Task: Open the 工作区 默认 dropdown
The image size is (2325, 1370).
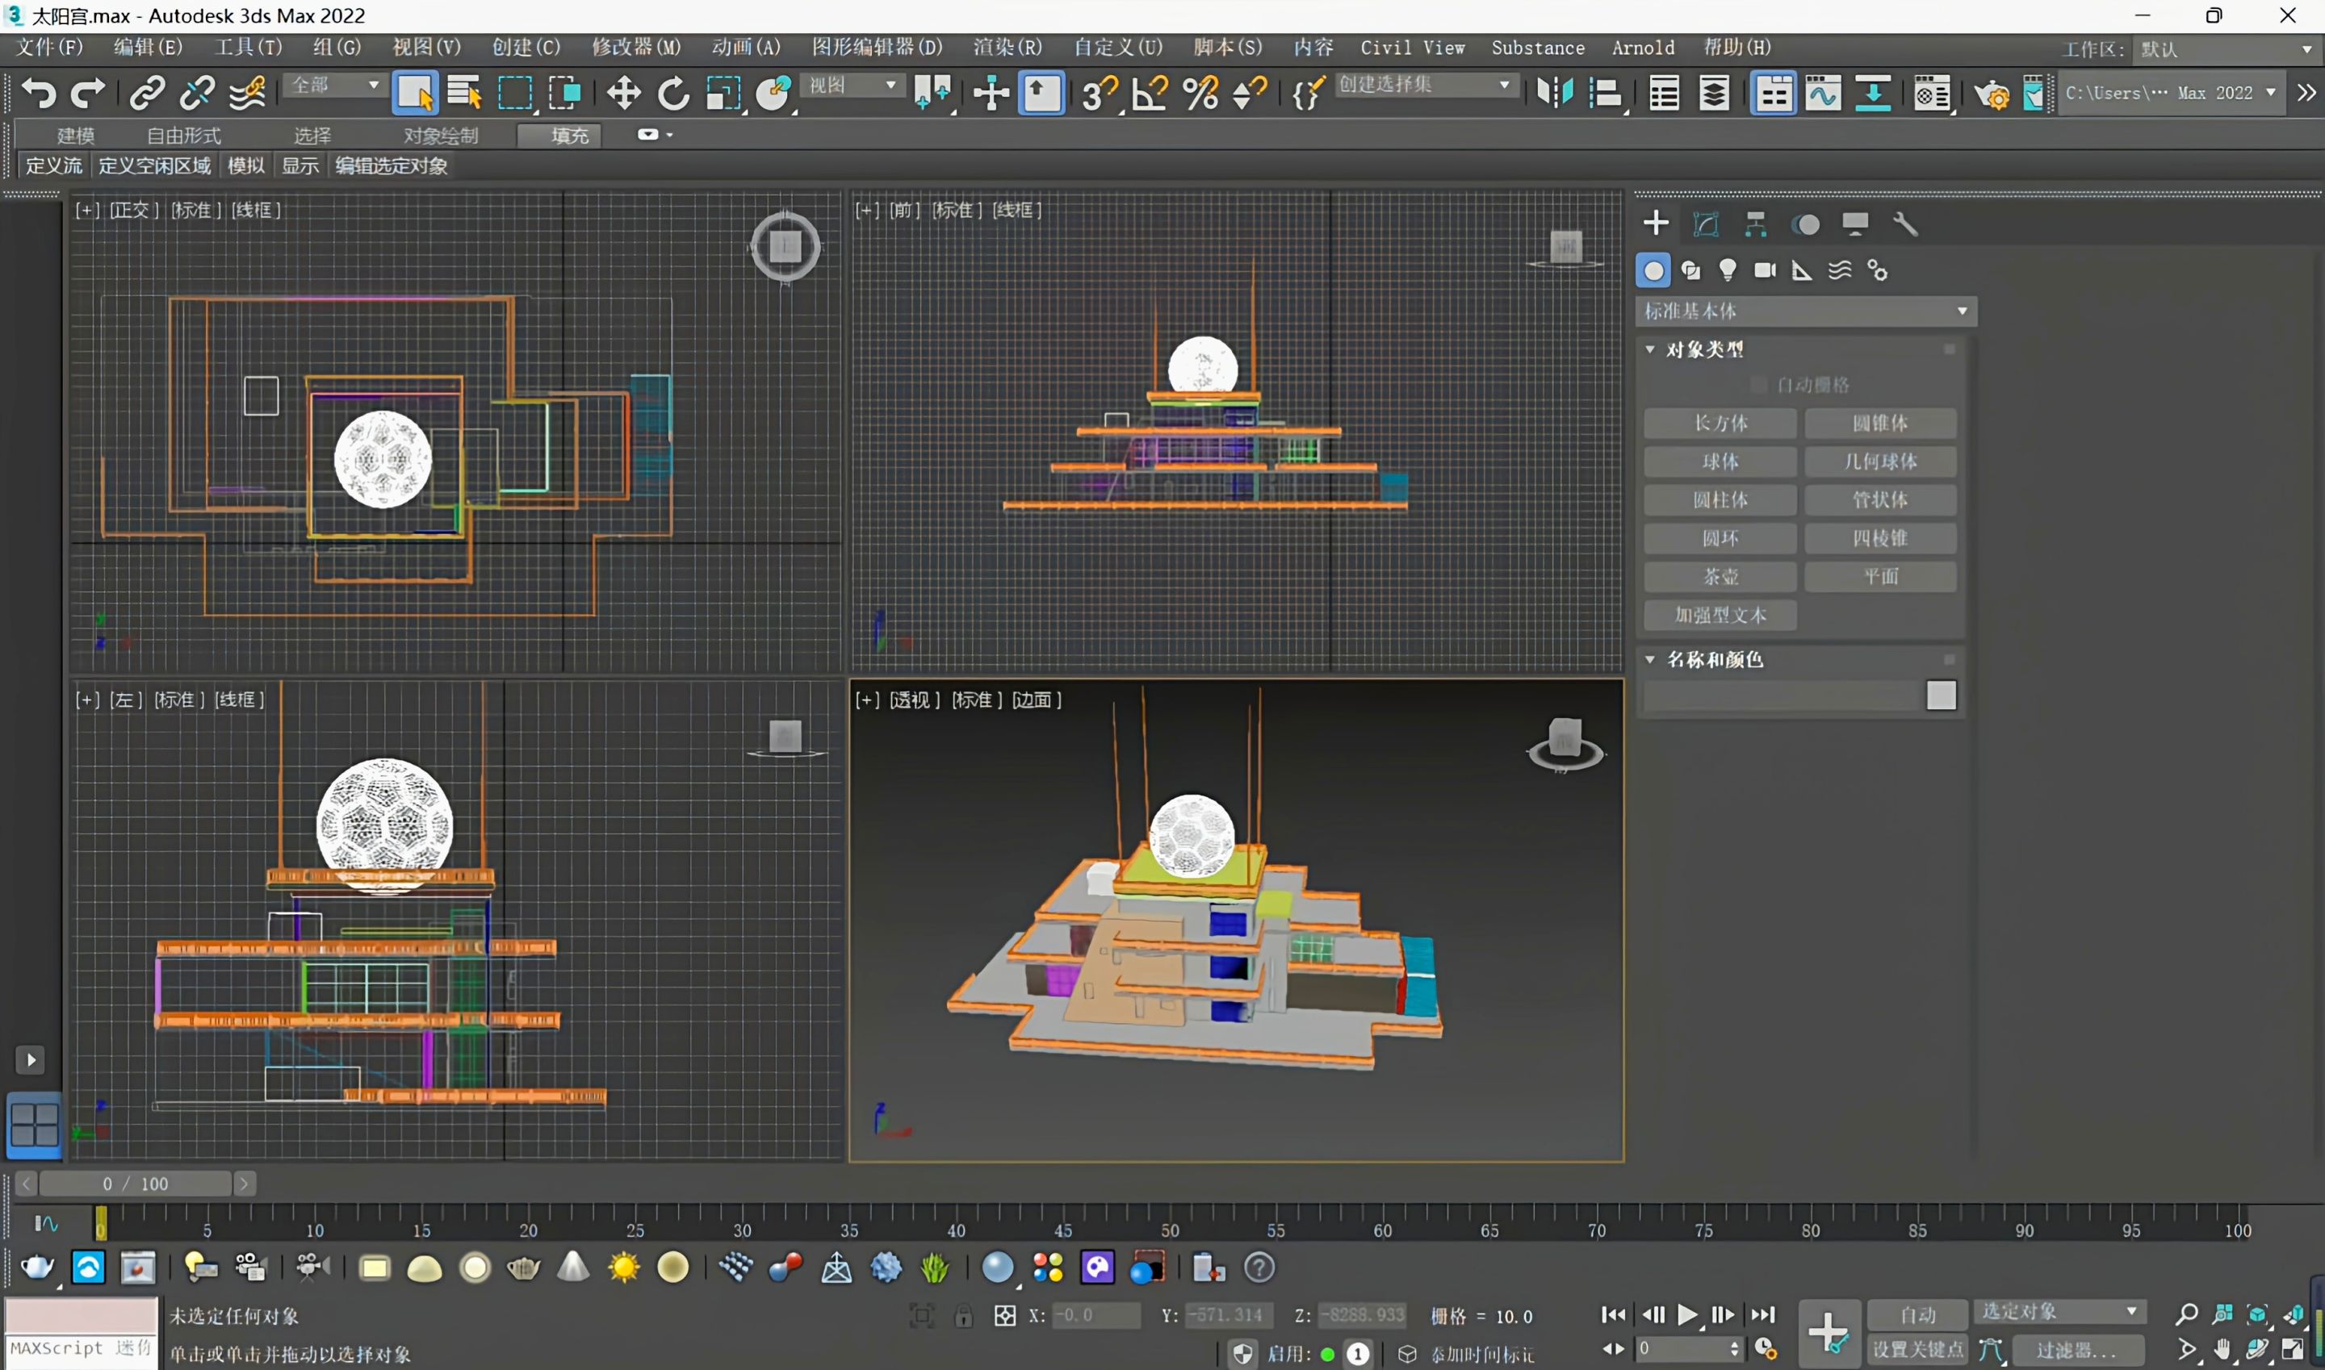Action: 2227,49
